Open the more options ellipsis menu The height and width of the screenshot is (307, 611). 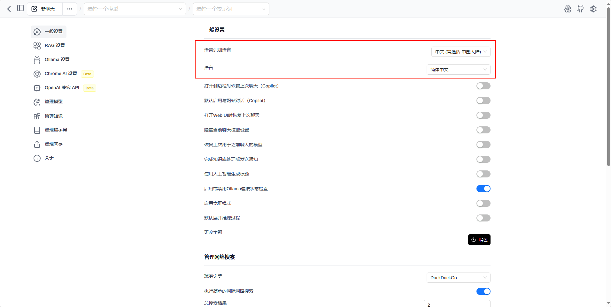coord(69,9)
